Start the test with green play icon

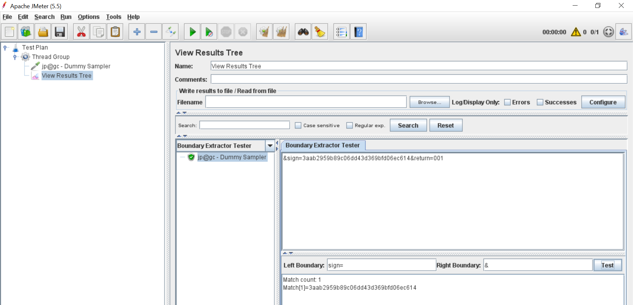pos(192,32)
